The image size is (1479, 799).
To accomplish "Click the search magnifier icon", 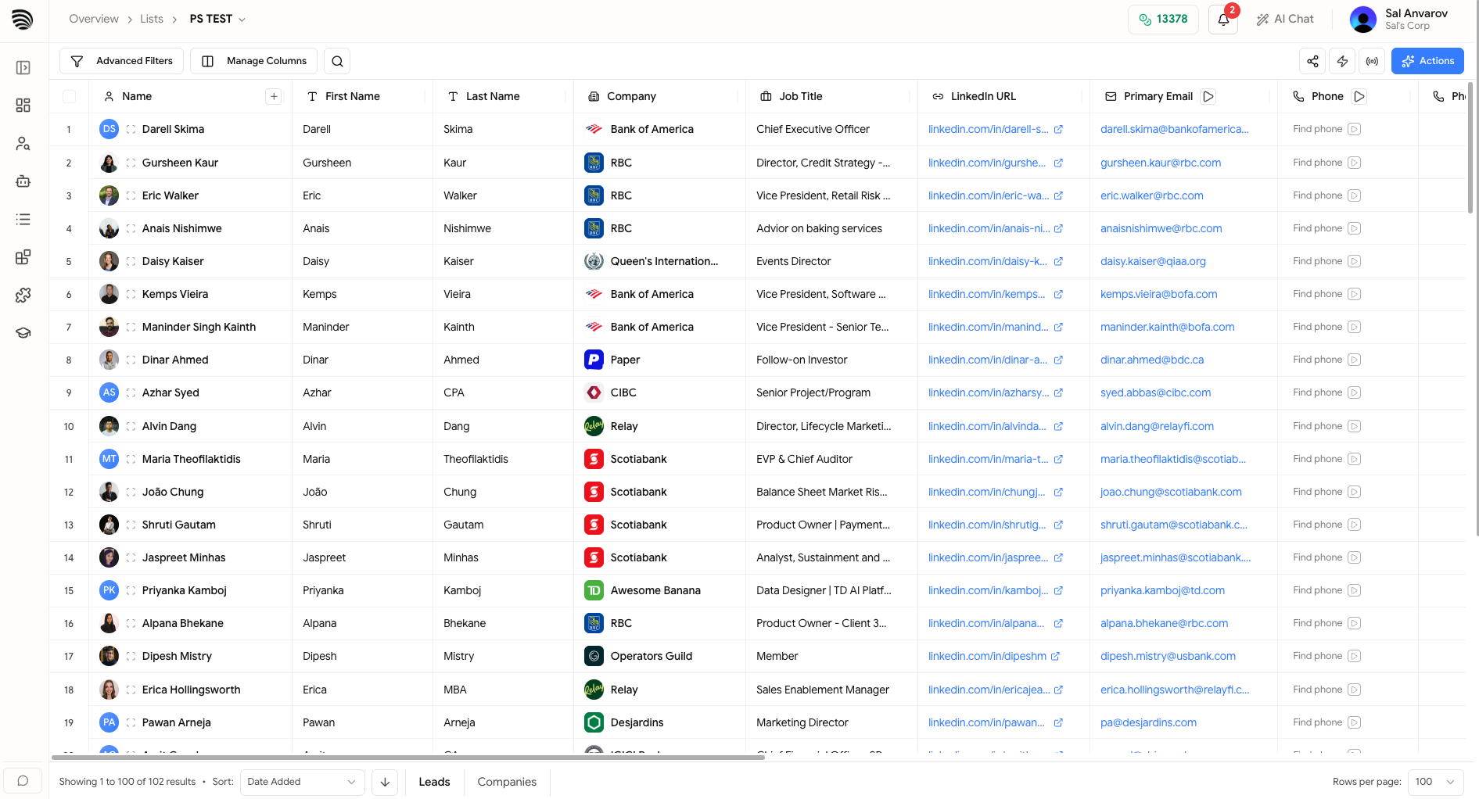I will pos(337,61).
